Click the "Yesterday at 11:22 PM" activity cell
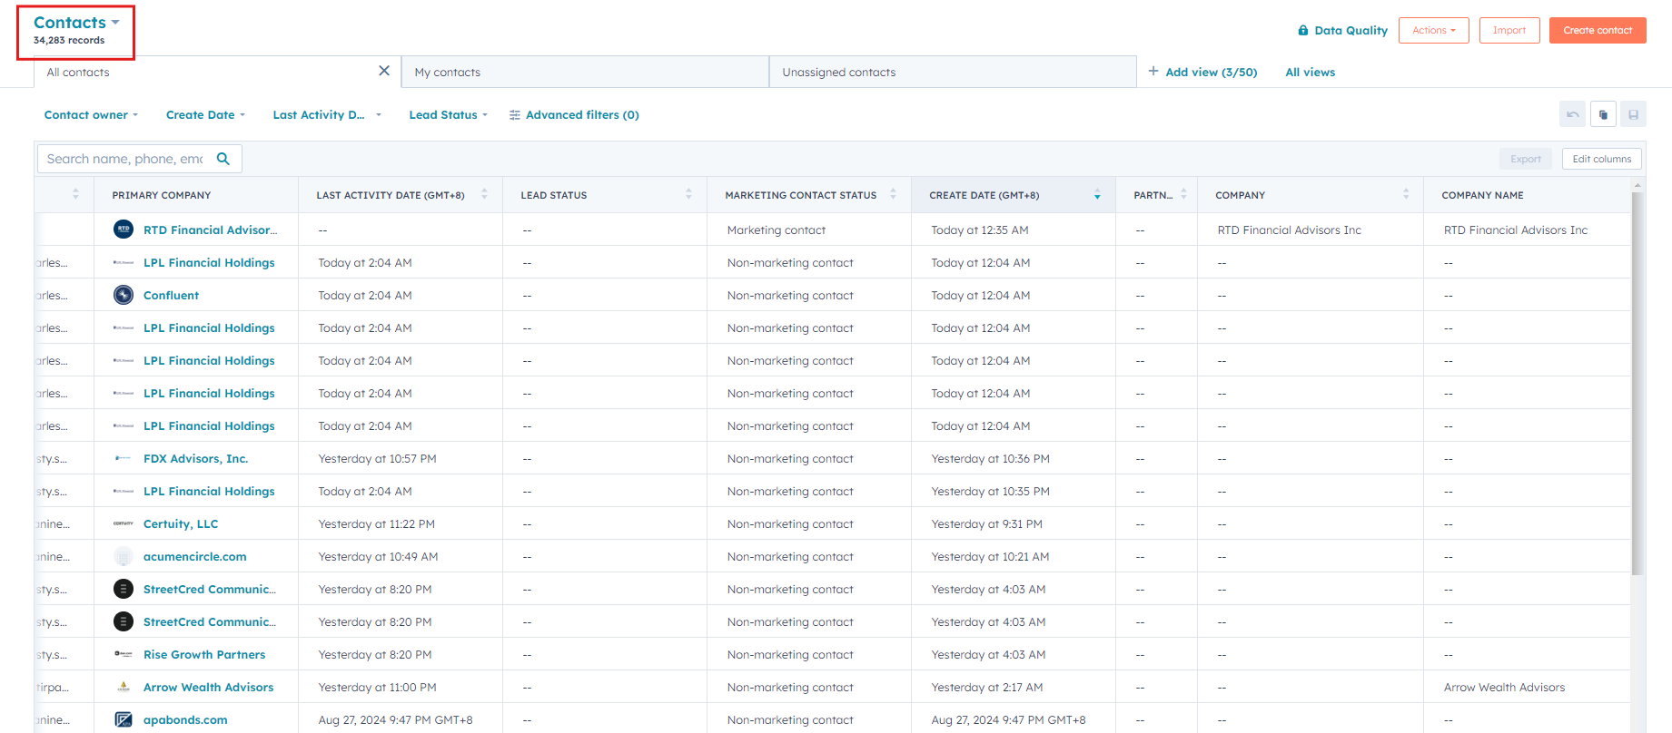The image size is (1672, 733). click(x=377, y=524)
